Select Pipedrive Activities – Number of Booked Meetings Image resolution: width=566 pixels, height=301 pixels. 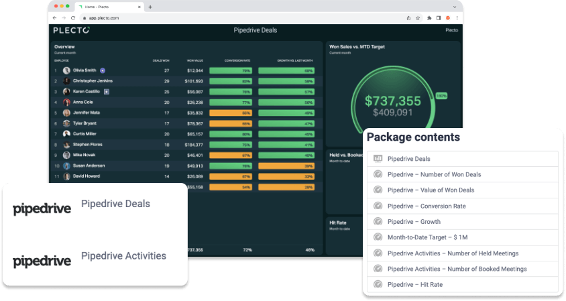point(463,269)
